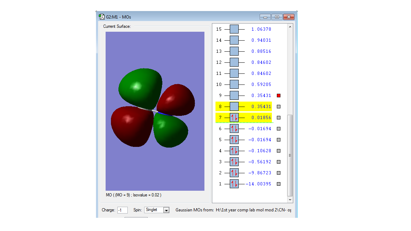Select electron pair box of orbital 6
411x231 pixels.
234,129
